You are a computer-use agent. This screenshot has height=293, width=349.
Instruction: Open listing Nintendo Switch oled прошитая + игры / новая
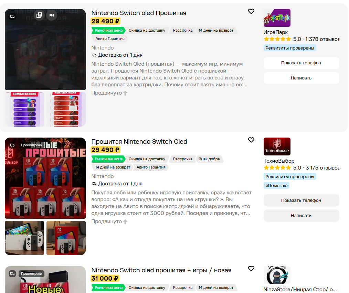(161, 270)
